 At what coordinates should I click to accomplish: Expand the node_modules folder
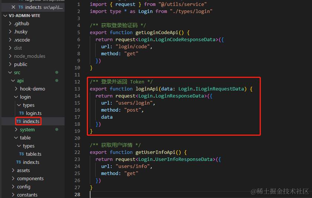tap(10, 56)
